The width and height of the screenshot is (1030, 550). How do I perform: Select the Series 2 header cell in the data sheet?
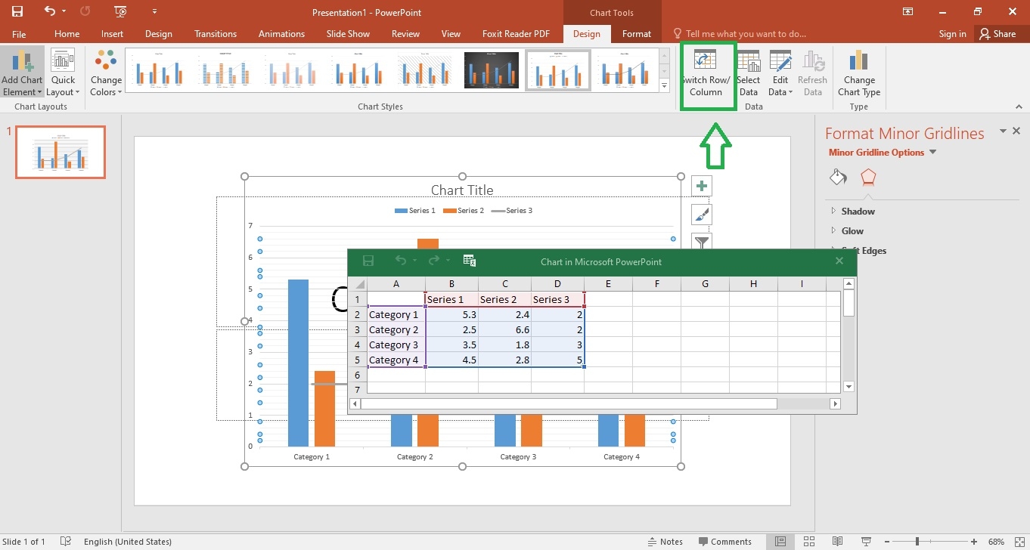(x=504, y=299)
